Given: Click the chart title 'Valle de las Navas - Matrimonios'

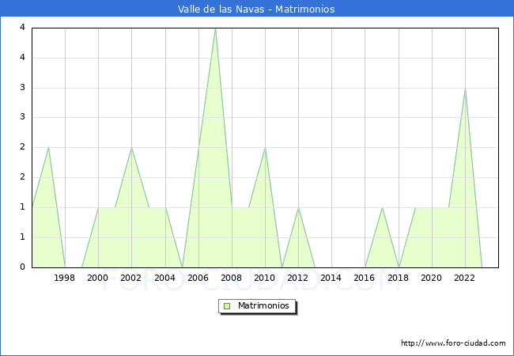Looking at the screenshot, I should pos(256,9).
